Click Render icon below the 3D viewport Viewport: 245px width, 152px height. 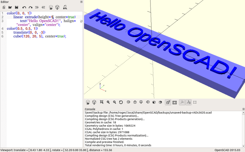pos(94,102)
